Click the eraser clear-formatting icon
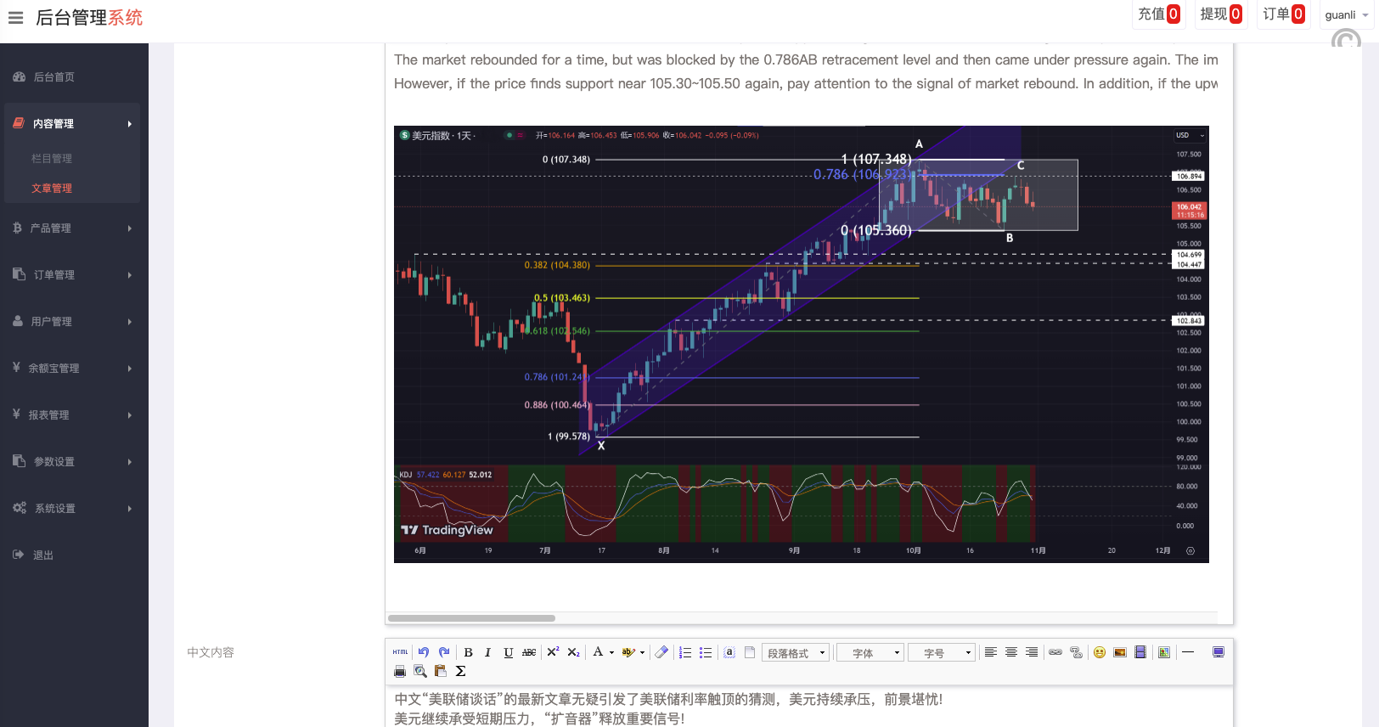 [662, 652]
